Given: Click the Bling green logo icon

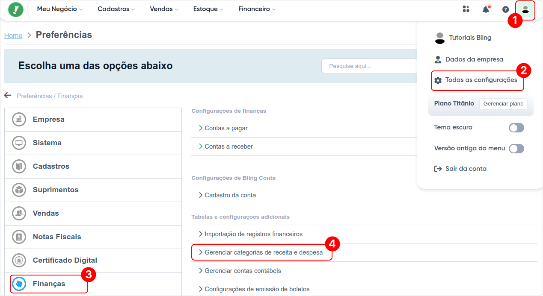Looking at the screenshot, I should click(x=16, y=9).
